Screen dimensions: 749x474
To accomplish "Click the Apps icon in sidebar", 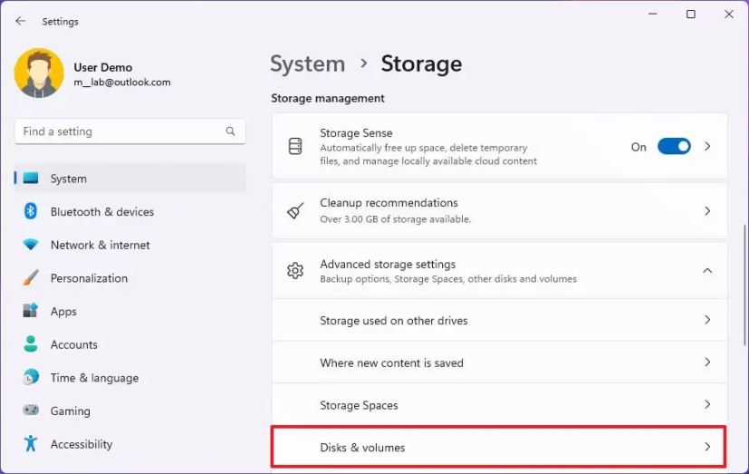I will tap(31, 311).
